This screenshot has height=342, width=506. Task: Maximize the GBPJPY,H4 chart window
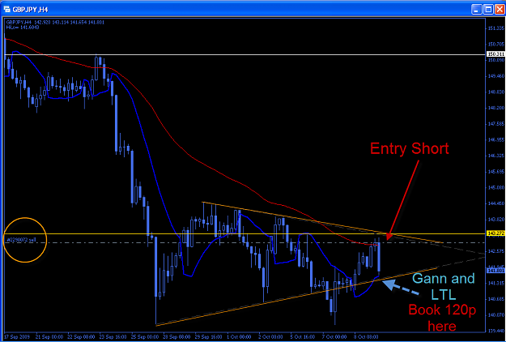tap(488, 10)
